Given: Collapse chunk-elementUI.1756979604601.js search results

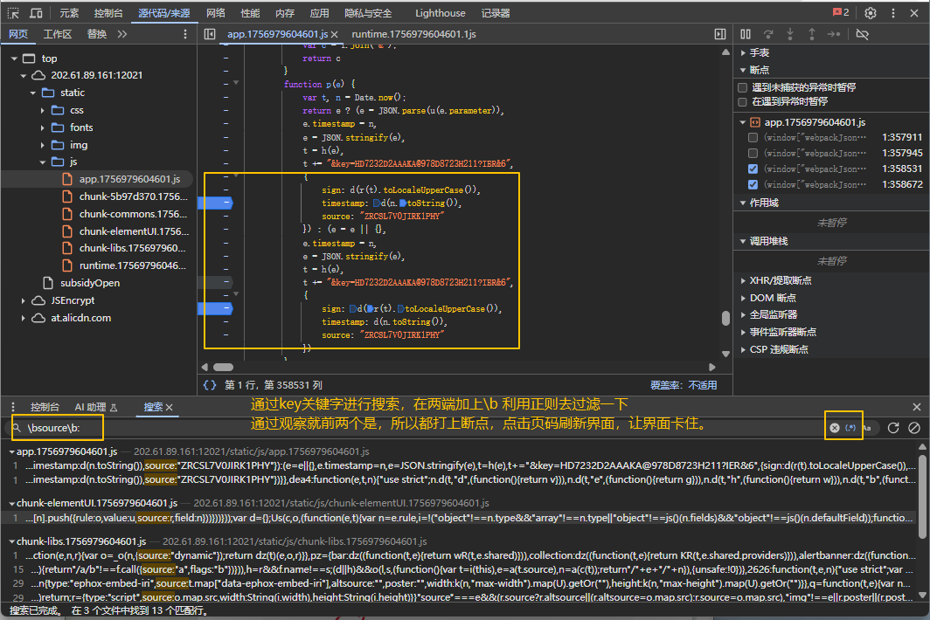Looking at the screenshot, I should coord(12,503).
